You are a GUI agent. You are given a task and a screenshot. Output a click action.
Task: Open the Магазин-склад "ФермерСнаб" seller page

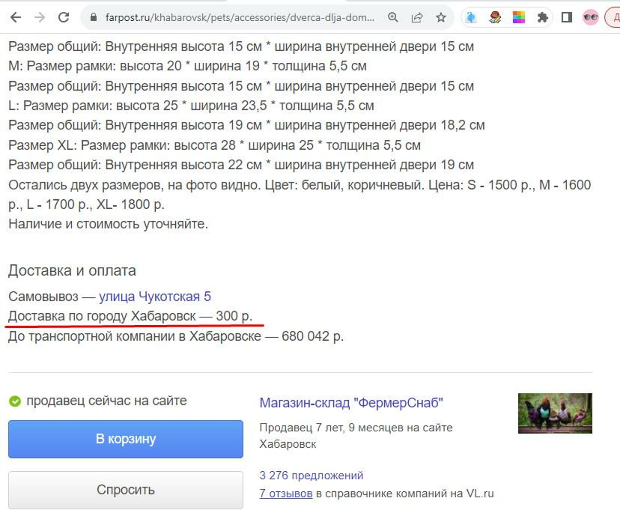coord(351,403)
